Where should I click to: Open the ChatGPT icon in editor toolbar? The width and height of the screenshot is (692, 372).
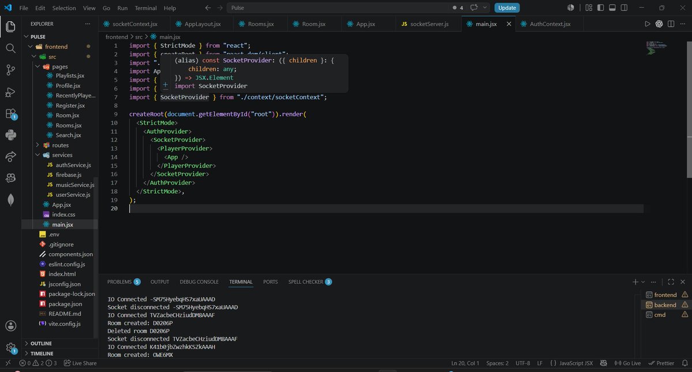pyautogui.click(x=659, y=24)
